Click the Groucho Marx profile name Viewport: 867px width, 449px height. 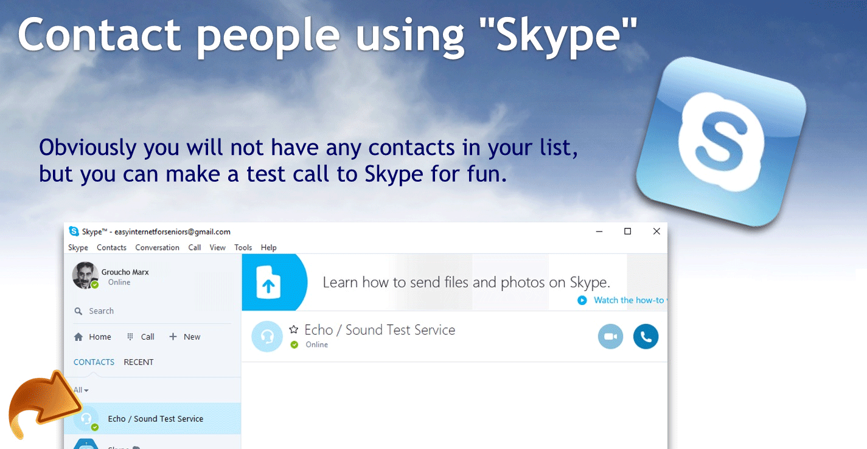click(x=125, y=272)
